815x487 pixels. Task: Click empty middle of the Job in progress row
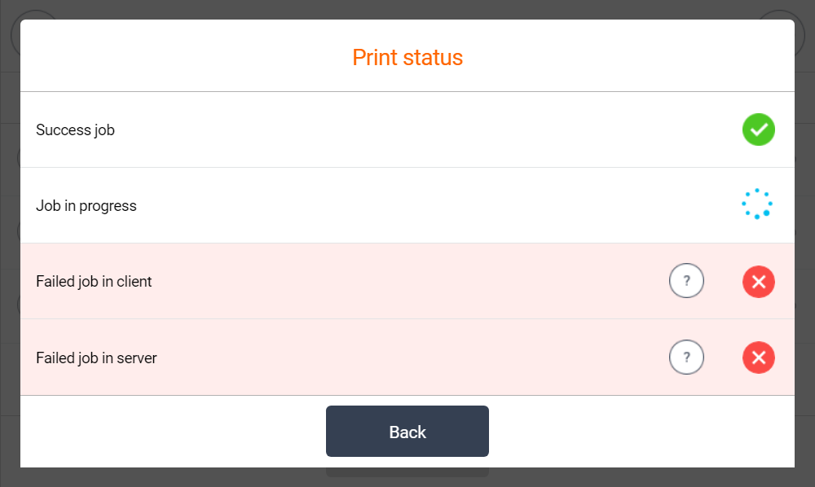click(x=407, y=206)
